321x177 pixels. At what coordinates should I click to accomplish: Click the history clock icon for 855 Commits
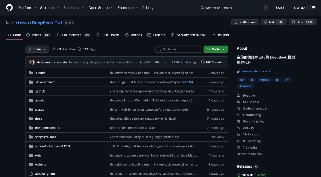203,63
